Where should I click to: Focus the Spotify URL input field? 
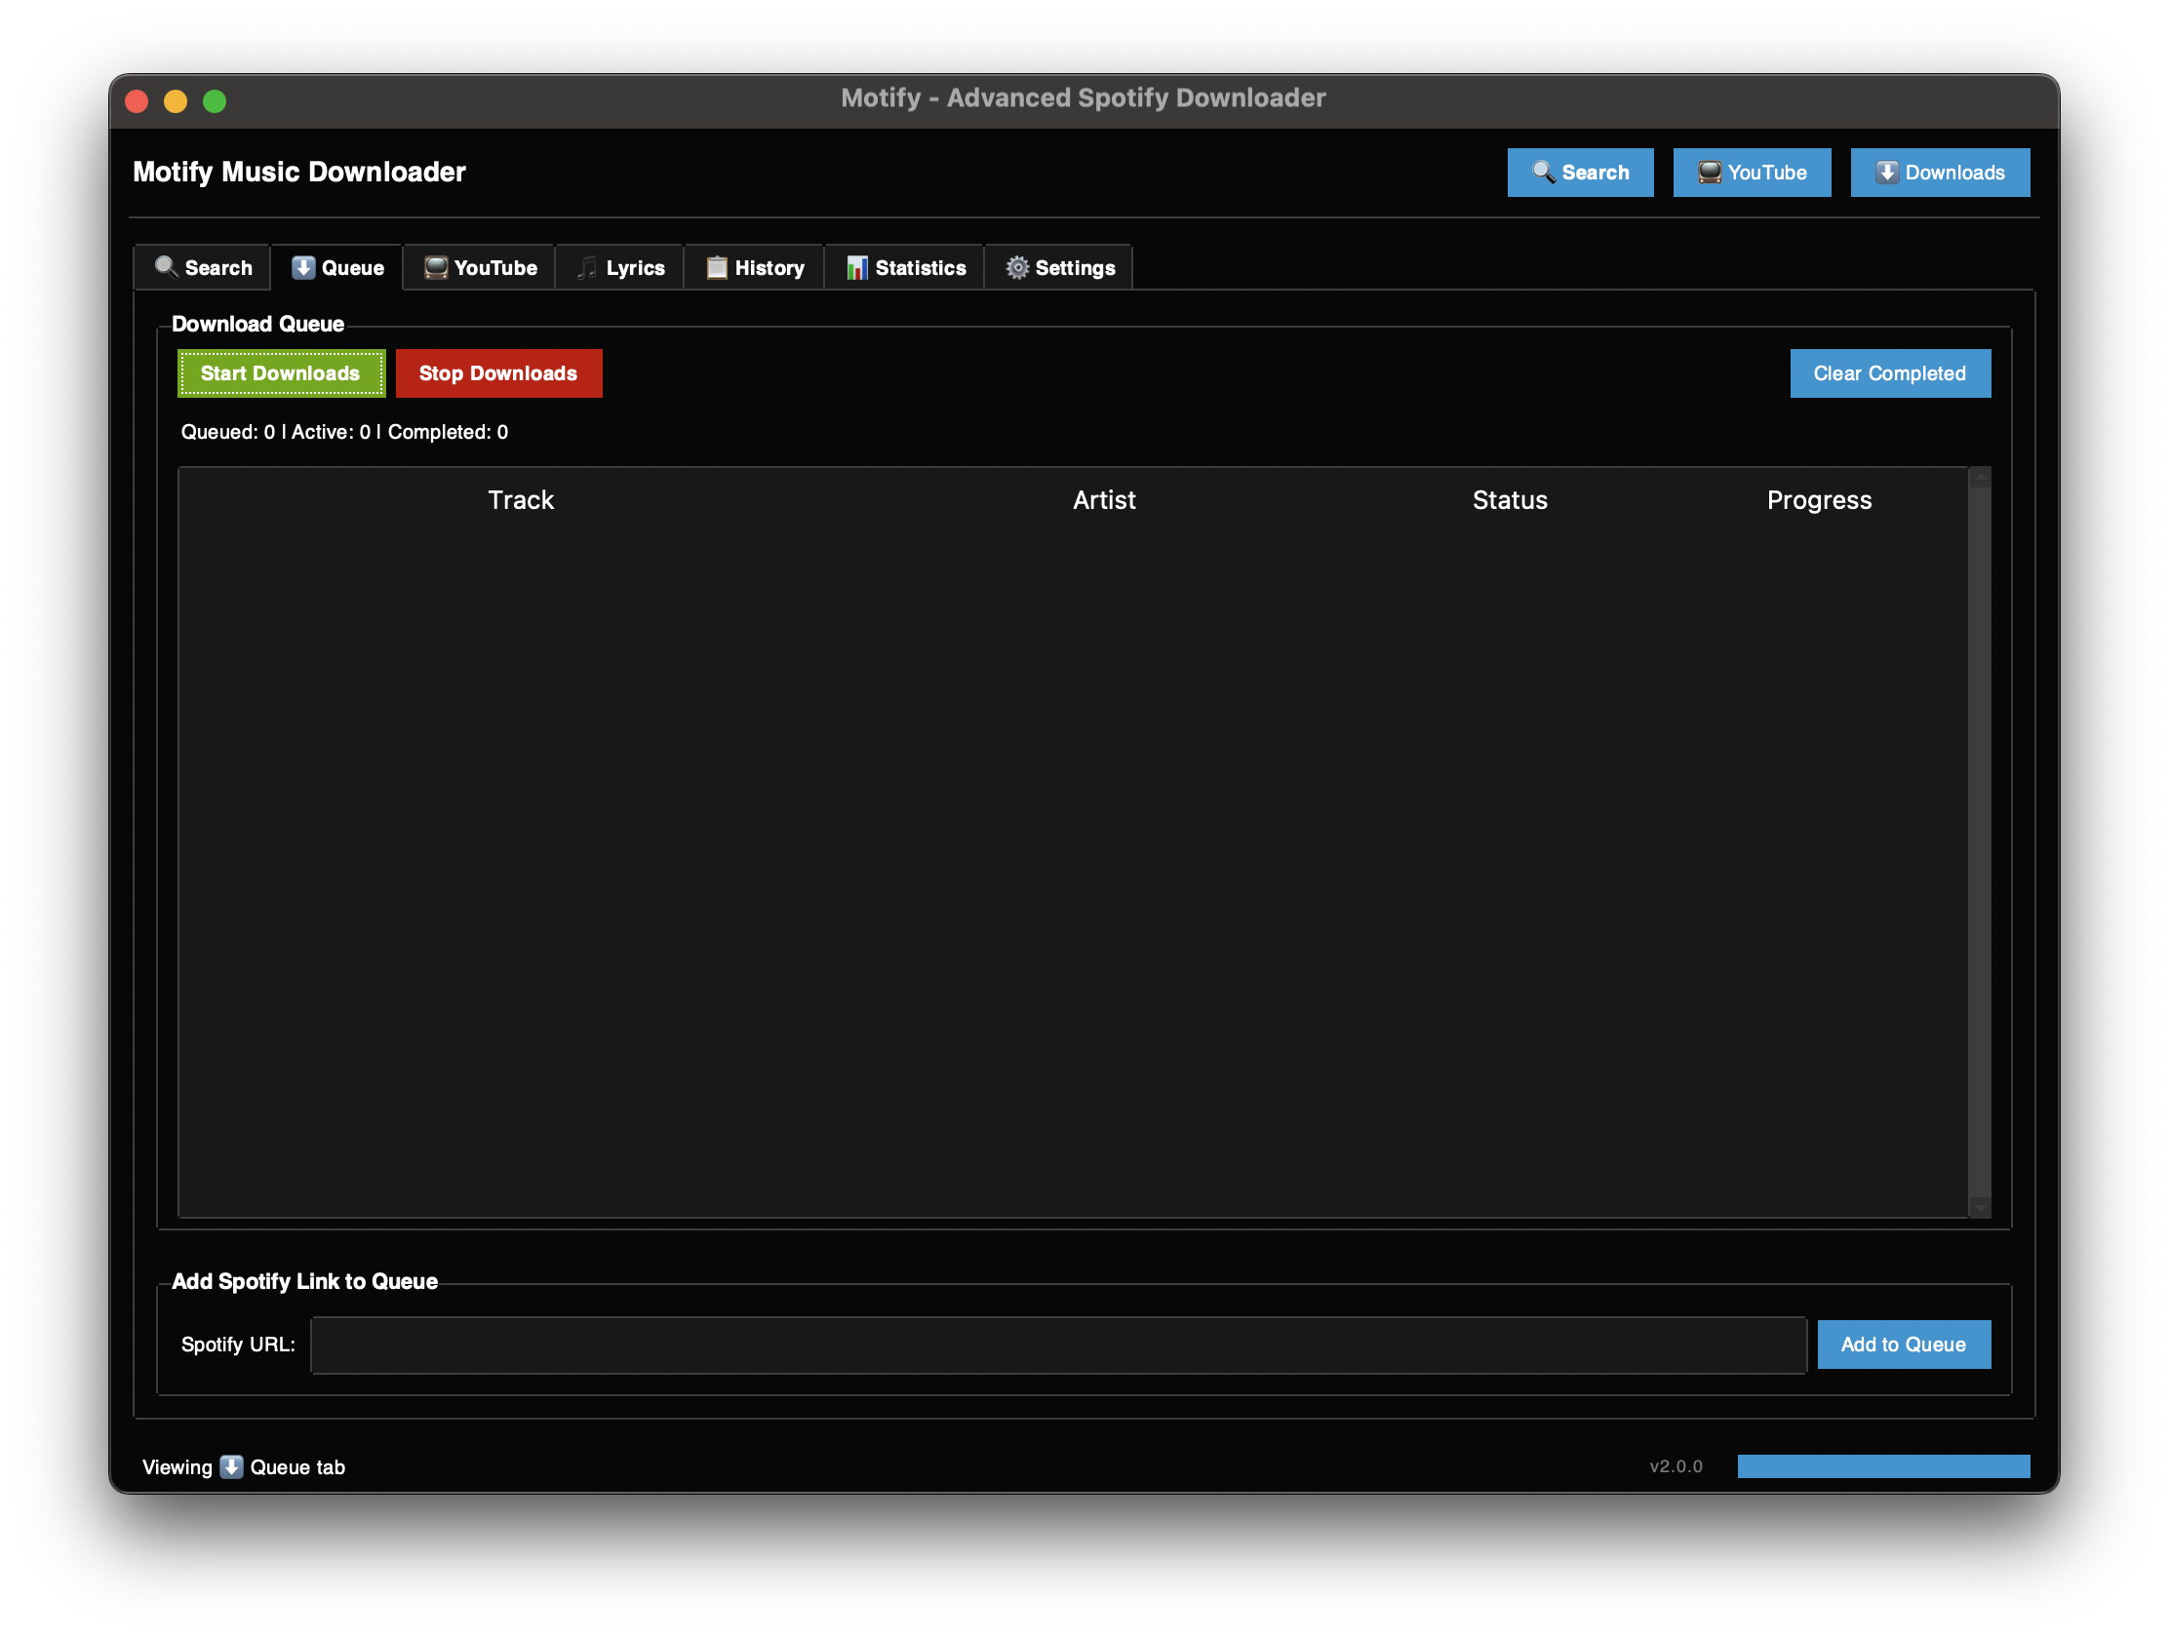coord(1058,1345)
